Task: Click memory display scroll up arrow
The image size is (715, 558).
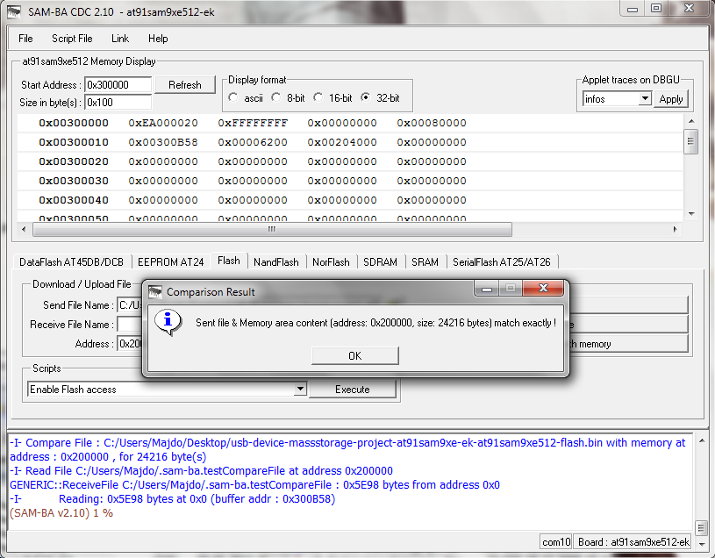Action: [x=691, y=121]
